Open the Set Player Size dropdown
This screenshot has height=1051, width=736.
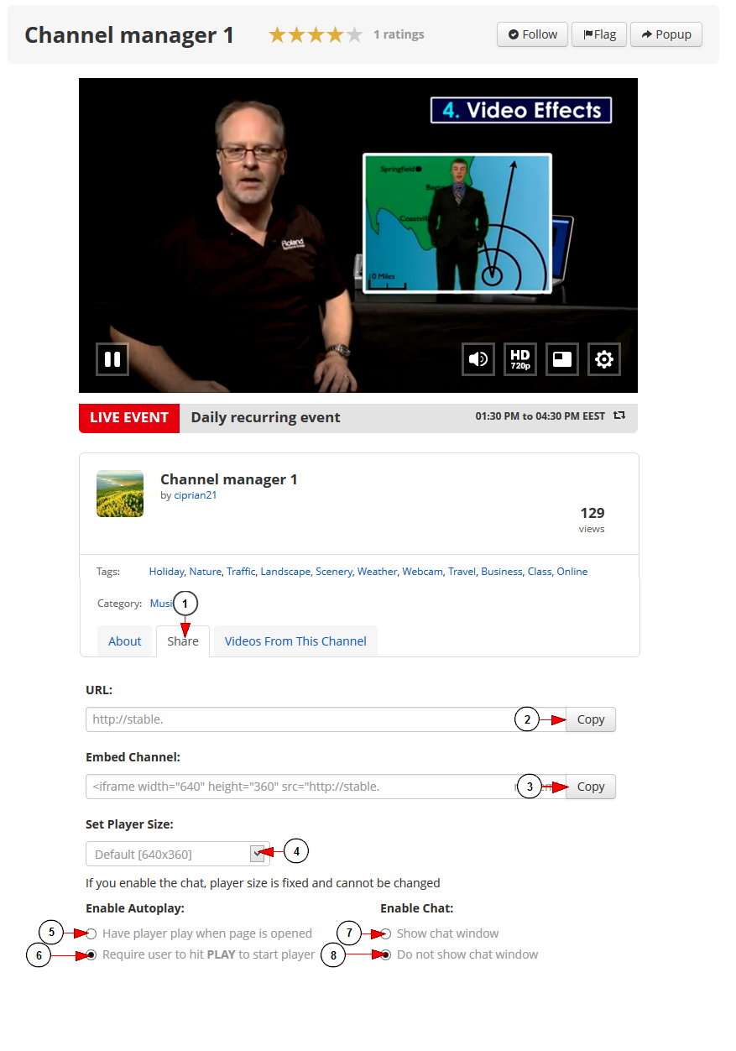178,854
